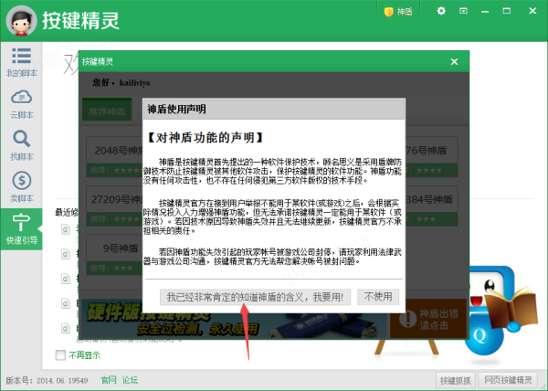Click the 硬件版按键精灵 banner ad

234,319
